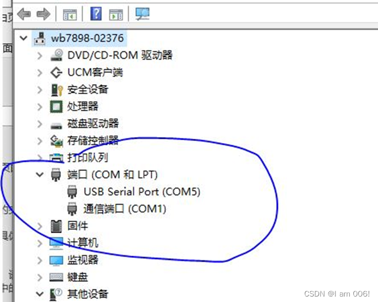
Task: Select the USB Serial Port (COM5) device
Action: (142, 192)
